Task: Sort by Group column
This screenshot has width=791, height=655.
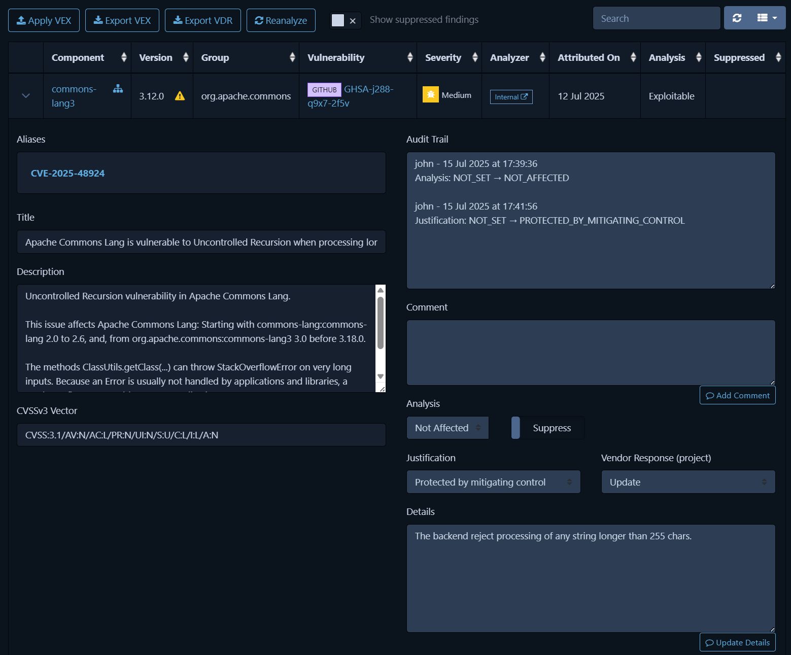Action: (246, 57)
